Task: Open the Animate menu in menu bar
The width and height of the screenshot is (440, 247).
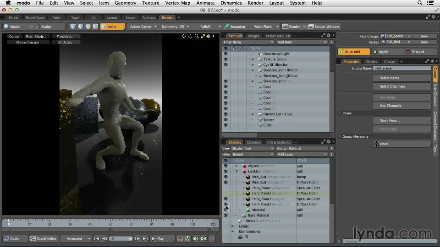Action: (x=205, y=3)
